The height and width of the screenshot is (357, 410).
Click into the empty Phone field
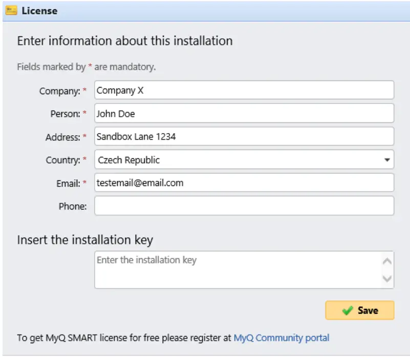[244, 206]
